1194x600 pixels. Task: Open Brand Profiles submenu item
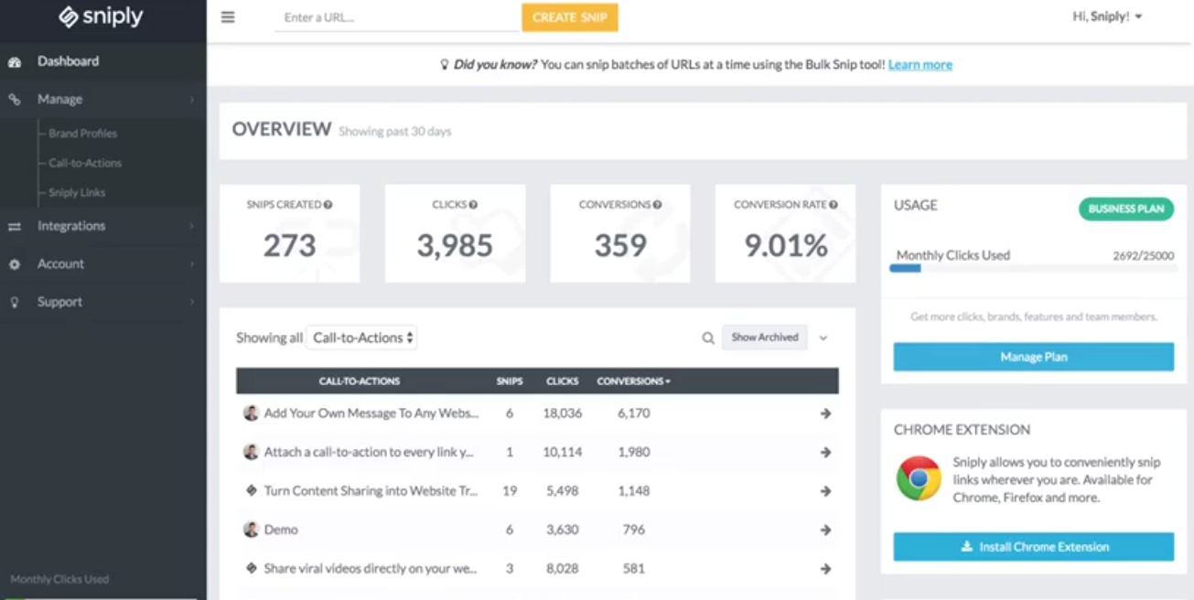(x=83, y=134)
